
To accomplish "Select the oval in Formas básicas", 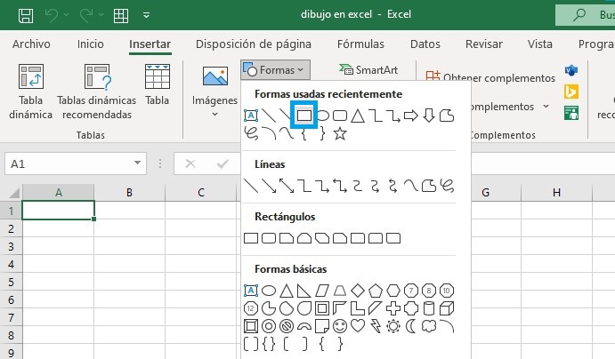I will pyautogui.click(x=269, y=291).
